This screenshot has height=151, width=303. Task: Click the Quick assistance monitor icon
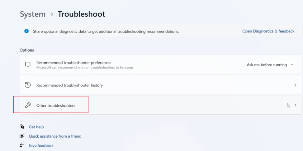22,136
